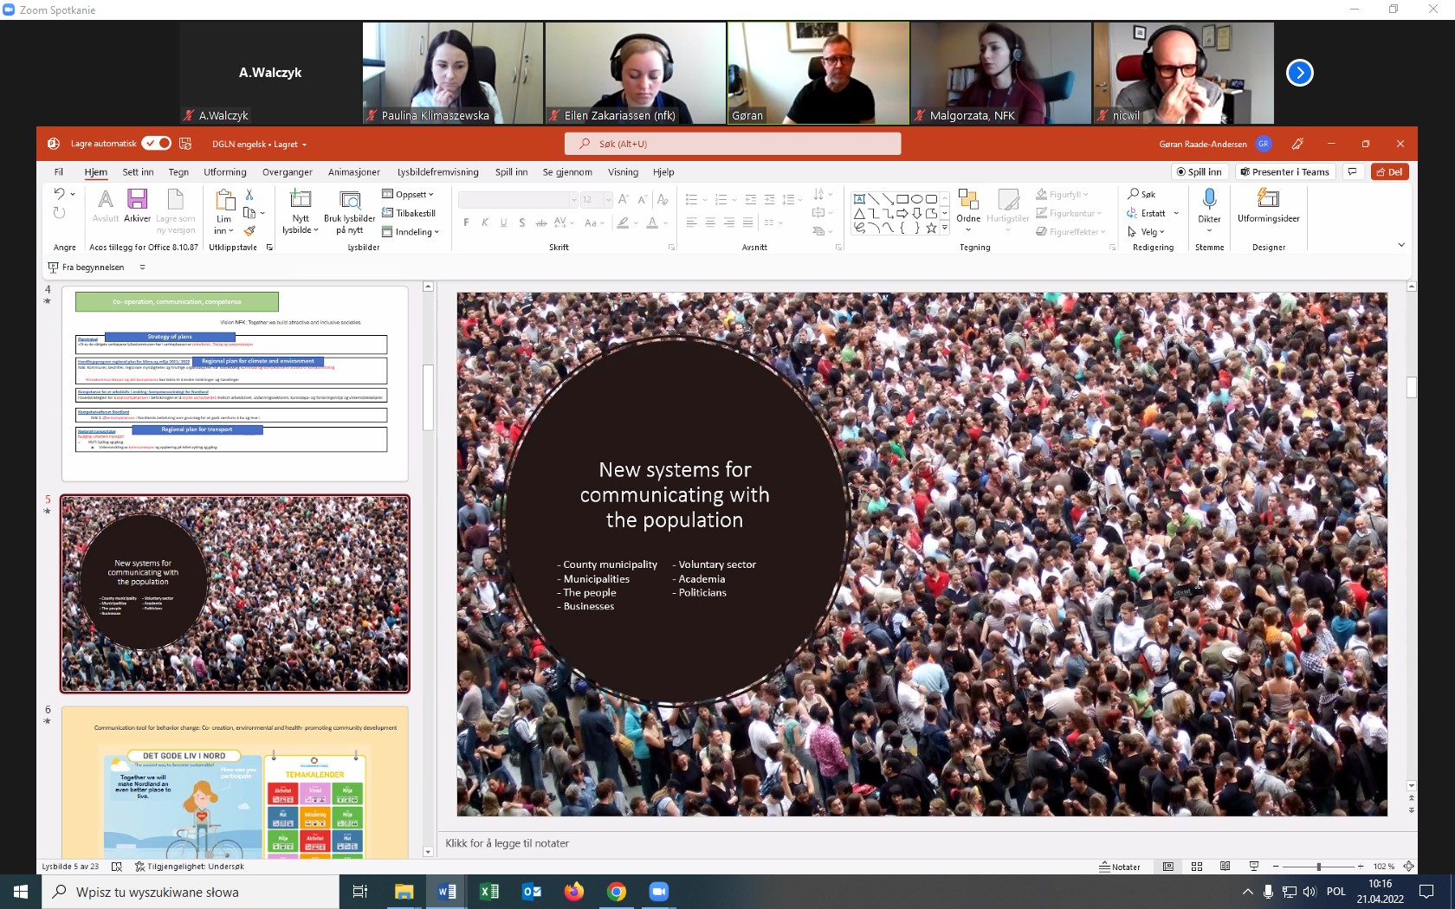The width and height of the screenshot is (1455, 909).
Task: Switch to the Visning tab
Action: pos(623,171)
